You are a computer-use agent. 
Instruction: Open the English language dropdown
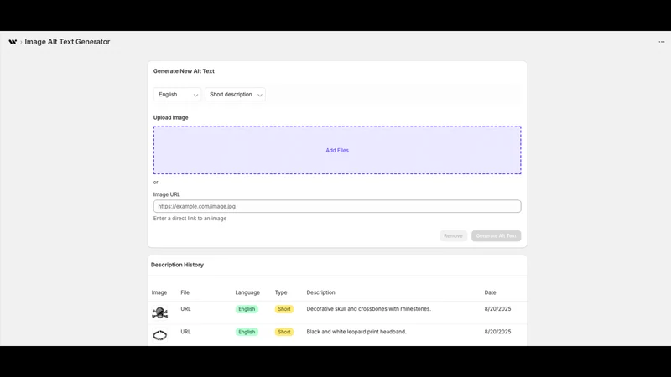pyautogui.click(x=177, y=95)
